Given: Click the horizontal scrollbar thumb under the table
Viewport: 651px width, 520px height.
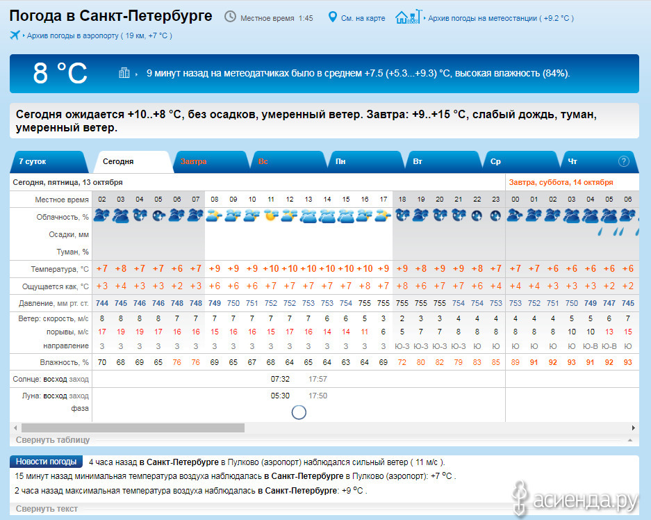Looking at the screenshot, I should (x=132, y=428).
